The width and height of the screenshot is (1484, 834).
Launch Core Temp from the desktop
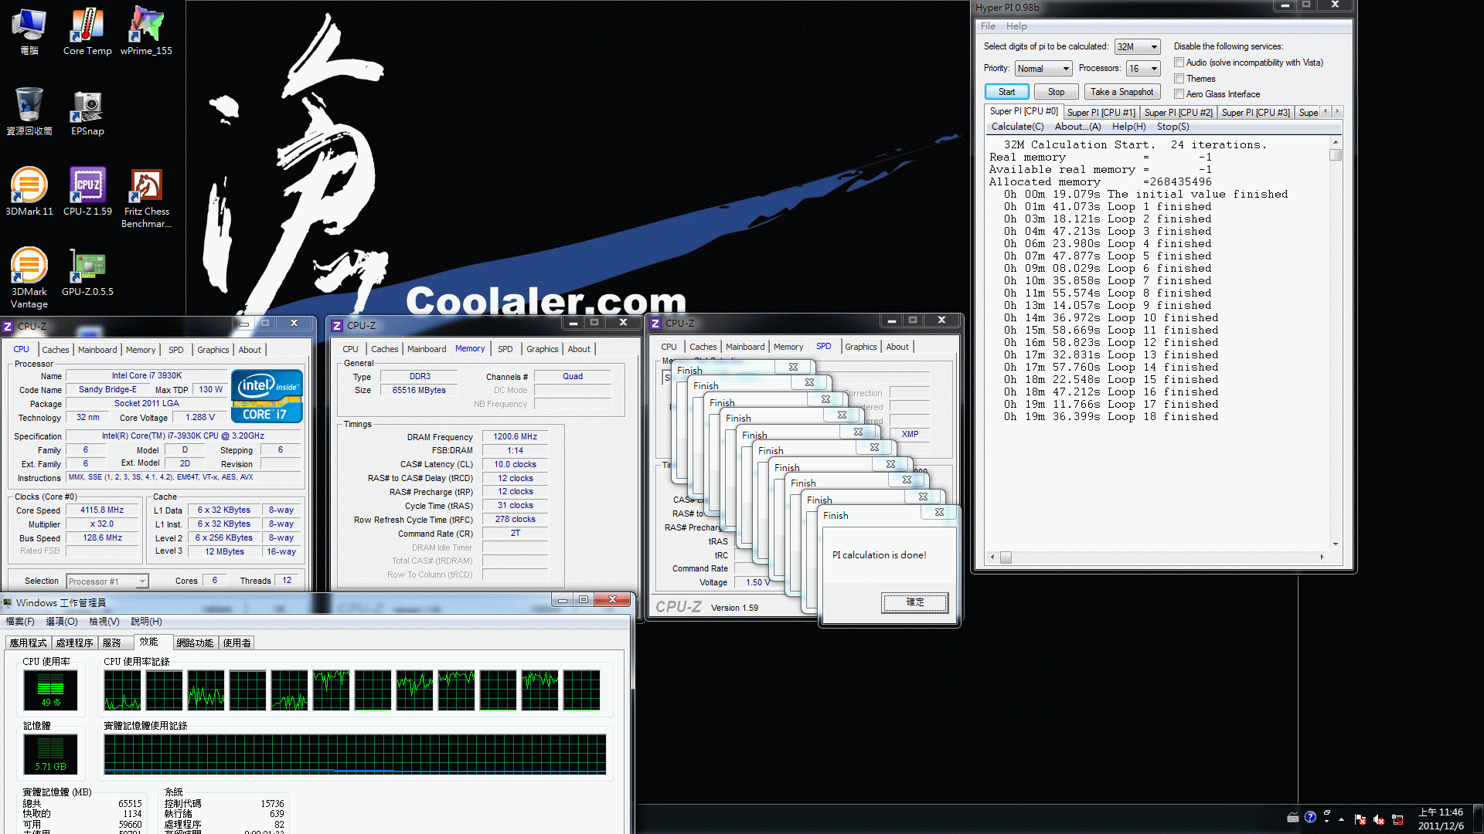coord(87,31)
